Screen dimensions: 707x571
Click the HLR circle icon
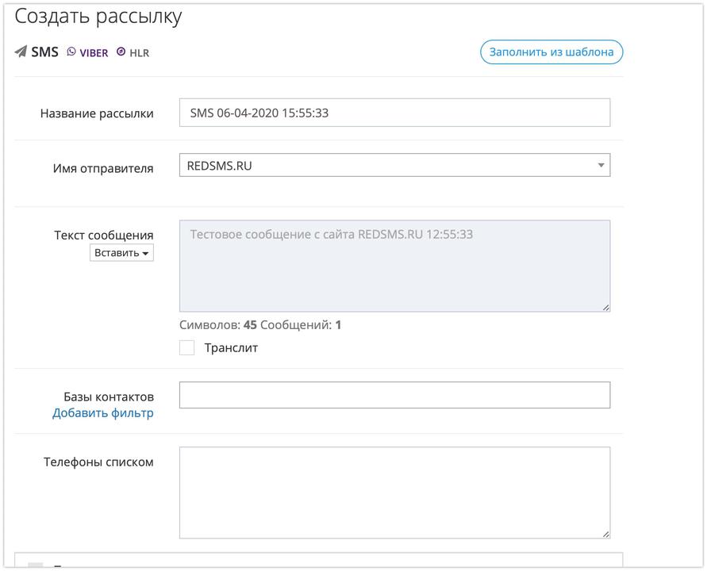point(121,52)
